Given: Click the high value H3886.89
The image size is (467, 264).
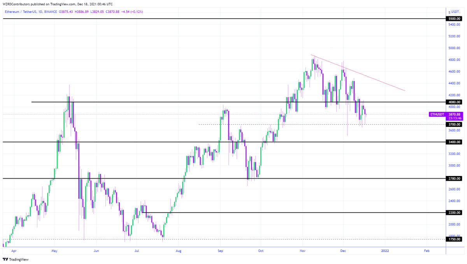Looking at the screenshot, I should 83,12.
